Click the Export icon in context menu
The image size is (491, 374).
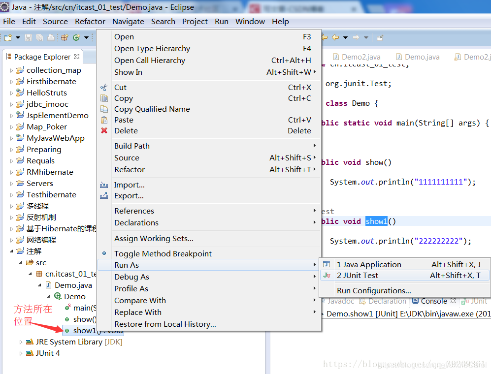[104, 196]
